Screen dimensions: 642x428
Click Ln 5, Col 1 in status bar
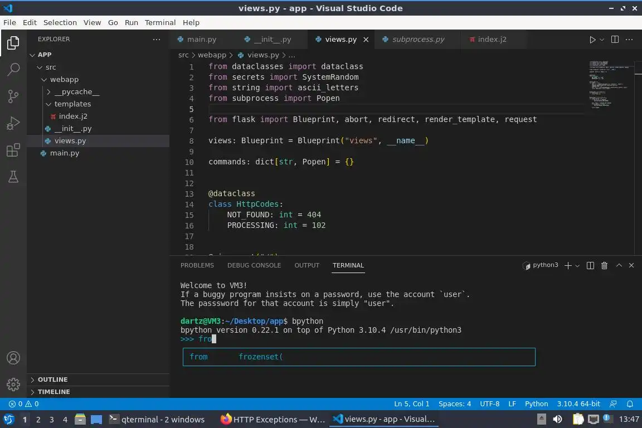[411, 404]
